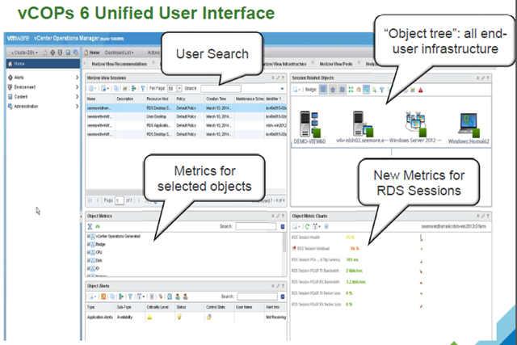Screen dimensions: 517x345
Task: Select the highlighted Home item in sidebar
Action: 43,64
